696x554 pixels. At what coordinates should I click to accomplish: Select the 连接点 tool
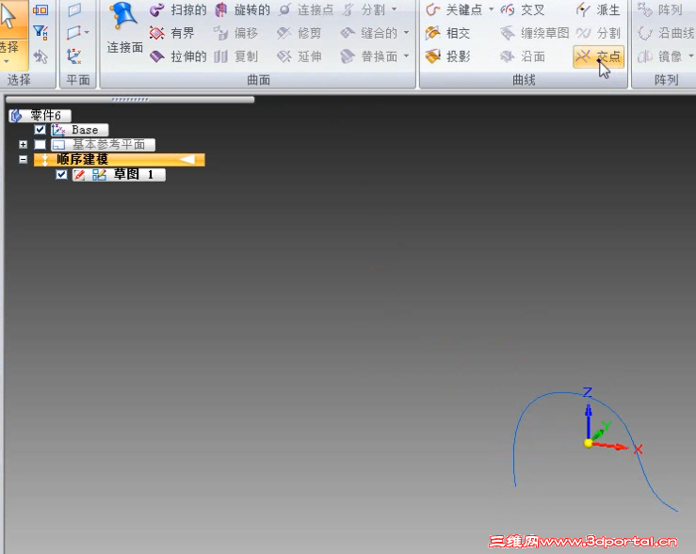point(305,10)
